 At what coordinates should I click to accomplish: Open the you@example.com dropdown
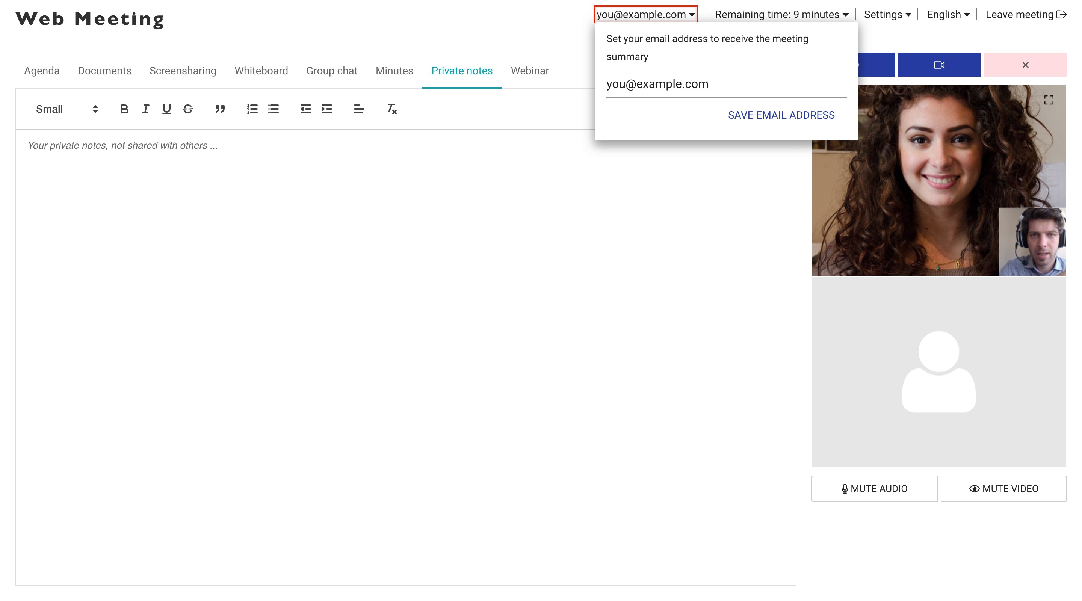(x=645, y=15)
